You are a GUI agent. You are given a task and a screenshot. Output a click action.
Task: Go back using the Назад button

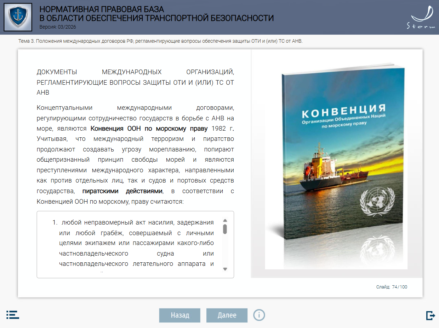tap(179, 315)
